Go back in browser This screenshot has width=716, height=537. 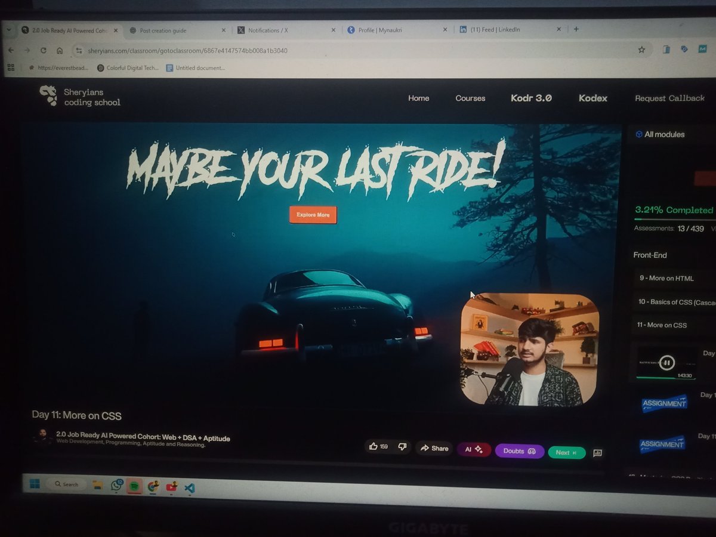(10, 50)
